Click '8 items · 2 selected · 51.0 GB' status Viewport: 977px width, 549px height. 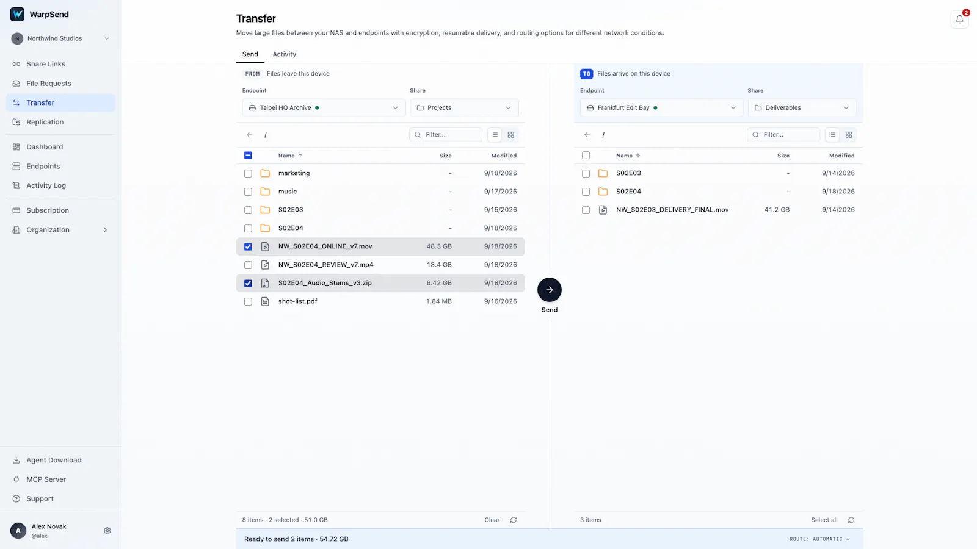(x=285, y=520)
